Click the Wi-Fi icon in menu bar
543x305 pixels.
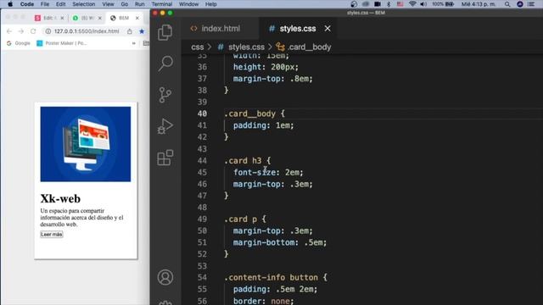pos(412,4)
